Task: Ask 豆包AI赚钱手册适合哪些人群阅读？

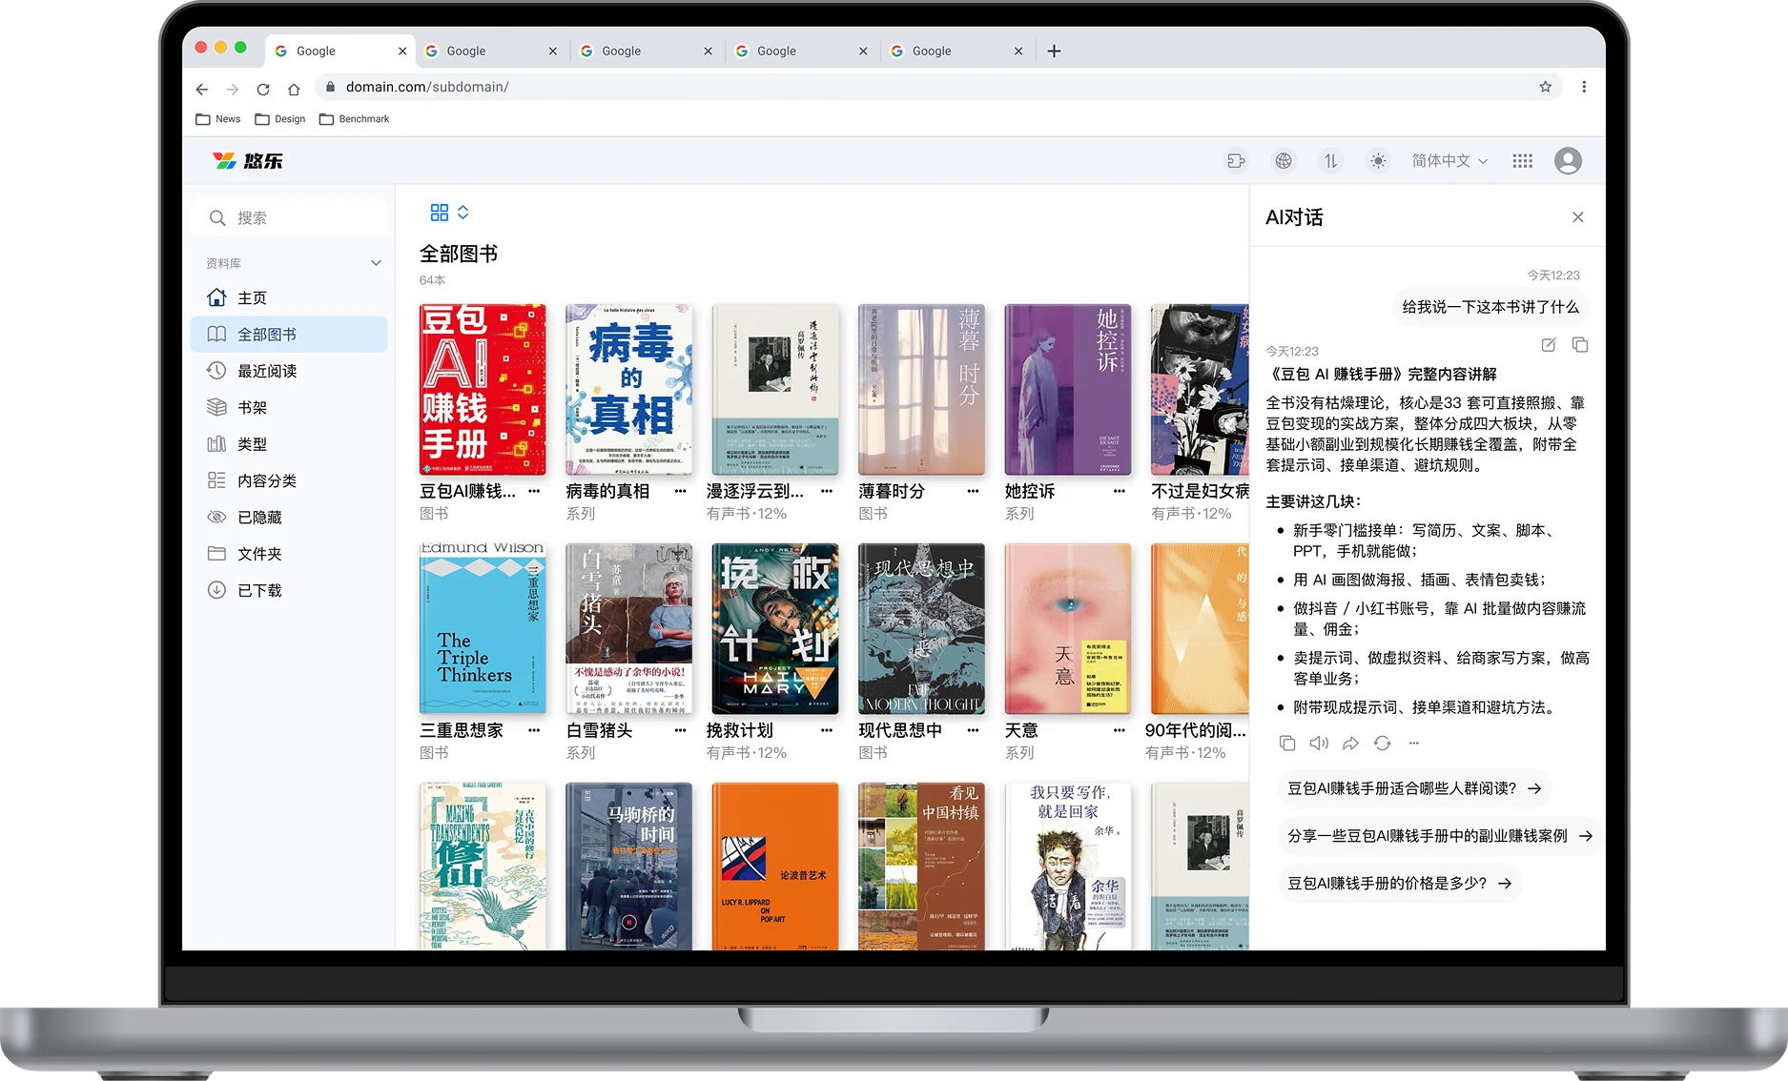Action: pyautogui.click(x=1414, y=789)
